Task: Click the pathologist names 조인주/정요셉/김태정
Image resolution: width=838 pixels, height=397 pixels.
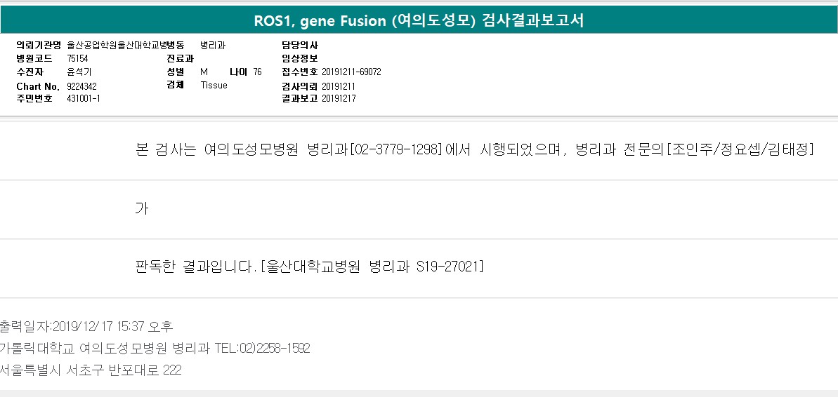Action: [740, 149]
